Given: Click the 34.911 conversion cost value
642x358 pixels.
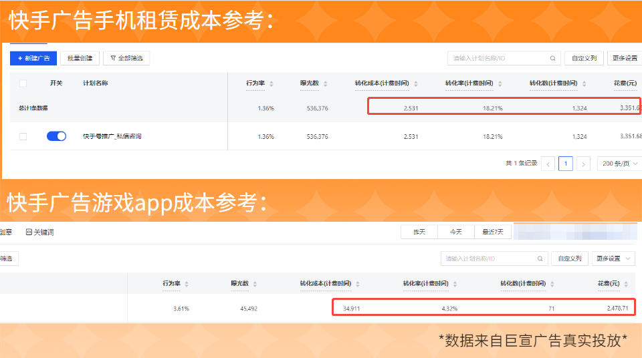Looking at the screenshot, I should point(351,309).
